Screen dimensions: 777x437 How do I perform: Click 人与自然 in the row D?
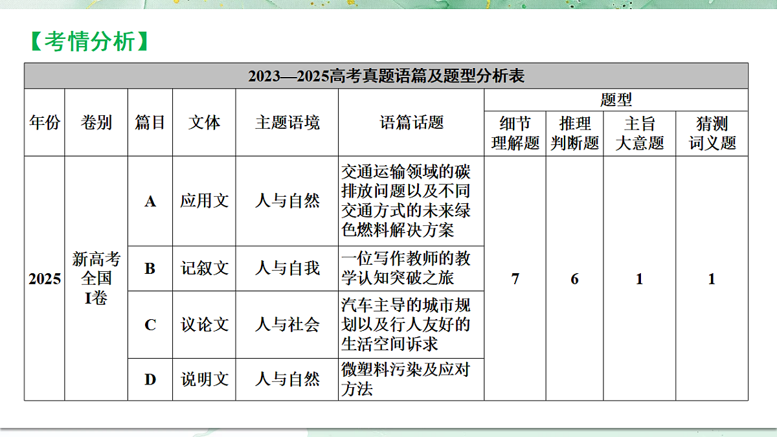(x=287, y=379)
